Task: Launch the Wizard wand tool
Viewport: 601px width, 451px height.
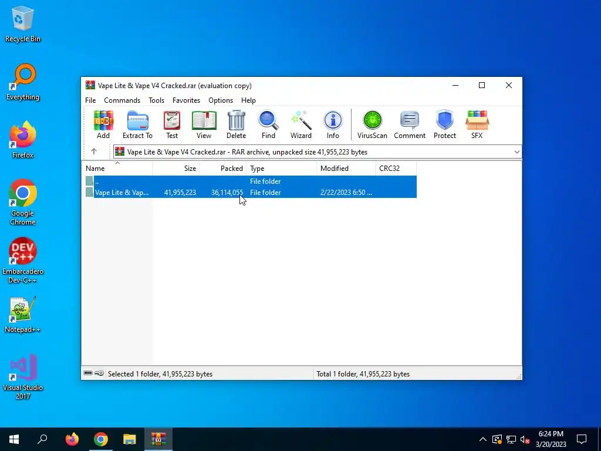Action: coord(301,124)
